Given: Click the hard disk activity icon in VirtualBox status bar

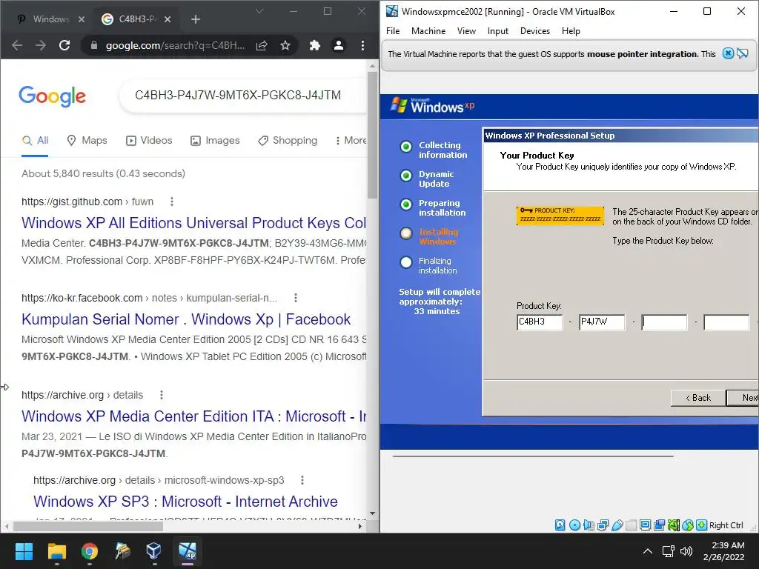Looking at the screenshot, I should 560,525.
